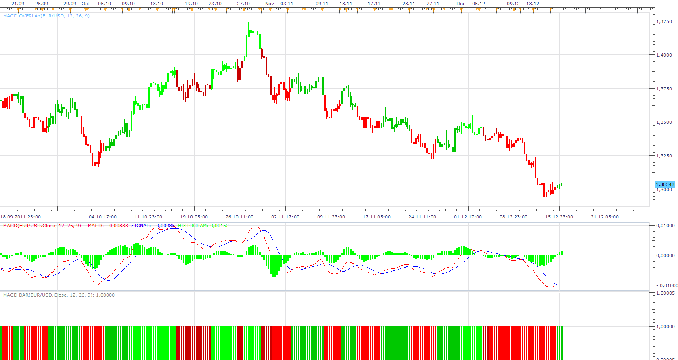Viewport: 678px width, 360px height.
Task: Click the orange marker below the Dec label
Action: click(461, 10)
